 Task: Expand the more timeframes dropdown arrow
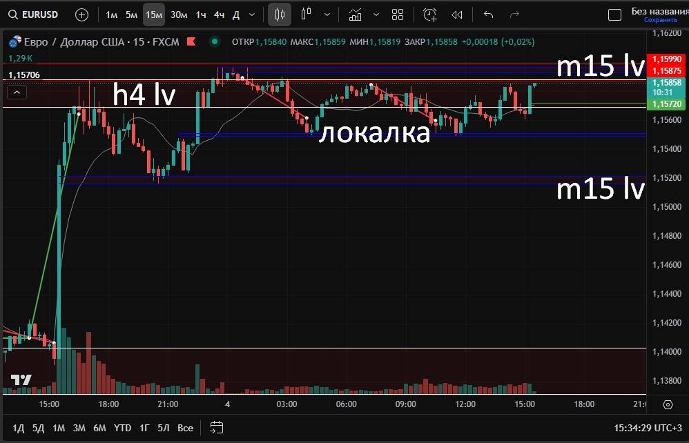pyautogui.click(x=252, y=14)
